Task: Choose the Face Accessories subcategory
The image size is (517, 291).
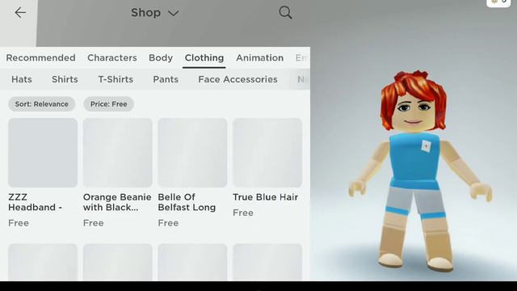Action: [x=237, y=79]
